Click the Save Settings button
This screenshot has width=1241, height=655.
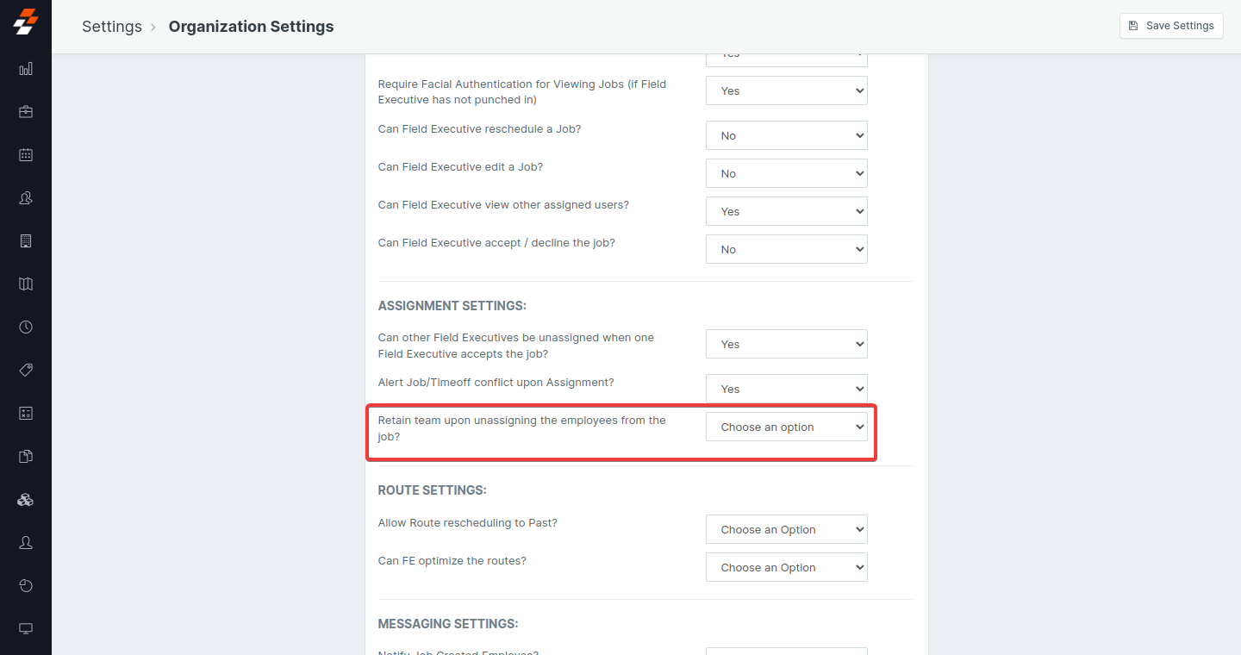(x=1171, y=26)
